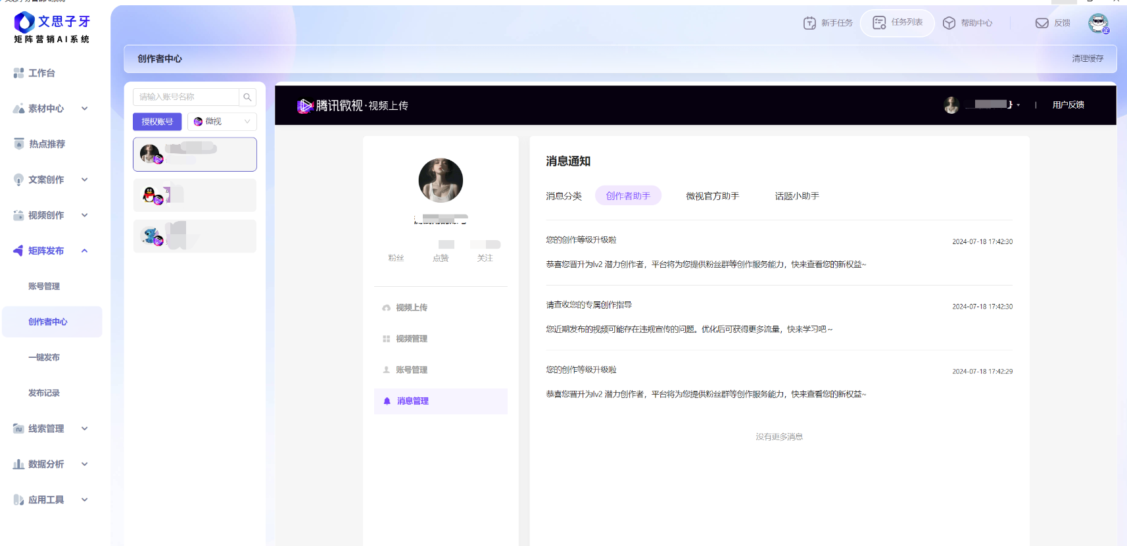Click the 任务列表 button
The height and width of the screenshot is (546, 1127).
tap(898, 23)
